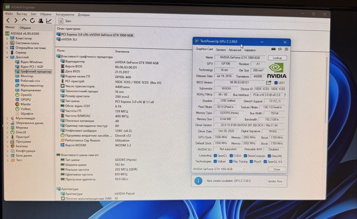Viewport: 357px width, 219px height.
Task: Toggle the DirectCompute checkbox
Action: [x=246, y=156]
